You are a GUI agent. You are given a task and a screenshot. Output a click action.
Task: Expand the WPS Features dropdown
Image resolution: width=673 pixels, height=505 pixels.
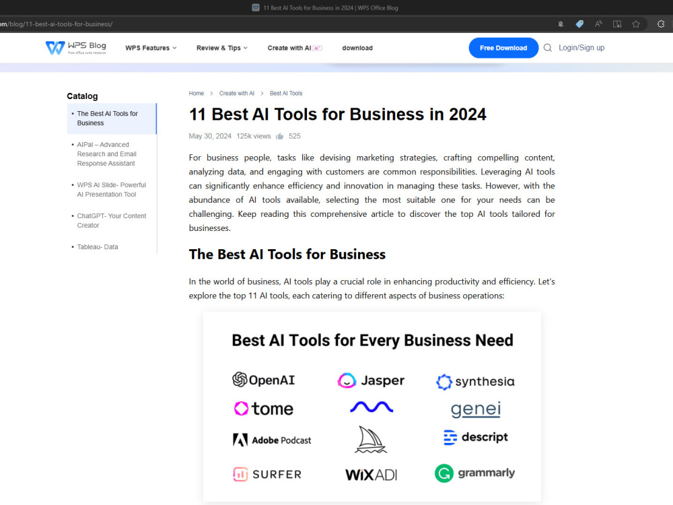point(151,48)
